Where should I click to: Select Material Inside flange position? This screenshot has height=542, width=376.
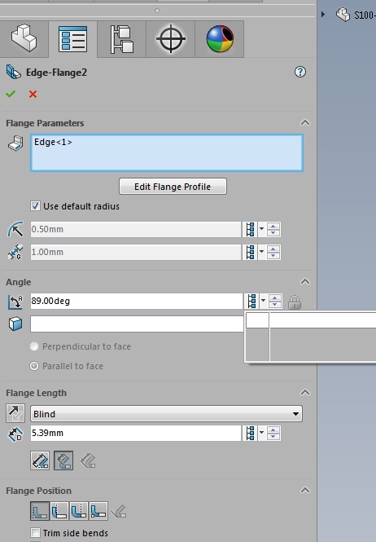coord(40,511)
